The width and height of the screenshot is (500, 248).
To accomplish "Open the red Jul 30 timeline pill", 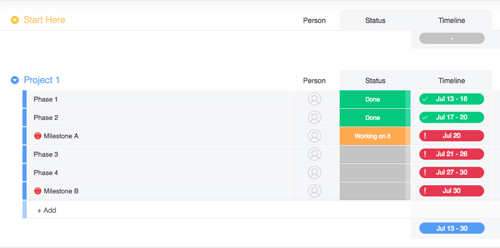I will (x=451, y=191).
